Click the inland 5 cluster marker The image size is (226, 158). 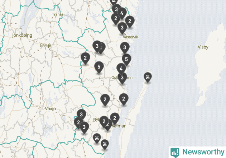(99, 67)
